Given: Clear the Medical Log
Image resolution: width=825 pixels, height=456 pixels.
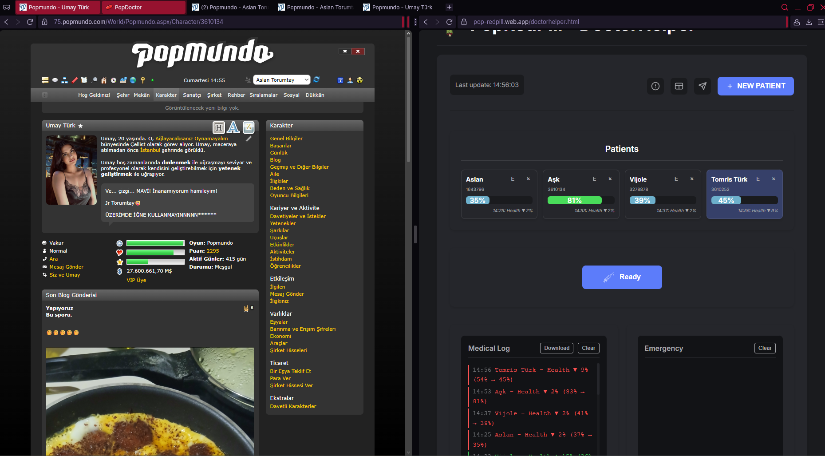Looking at the screenshot, I should pos(588,348).
